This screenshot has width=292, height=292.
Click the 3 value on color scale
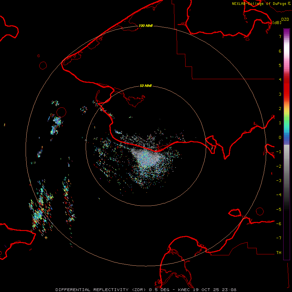pyautogui.click(x=280, y=94)
